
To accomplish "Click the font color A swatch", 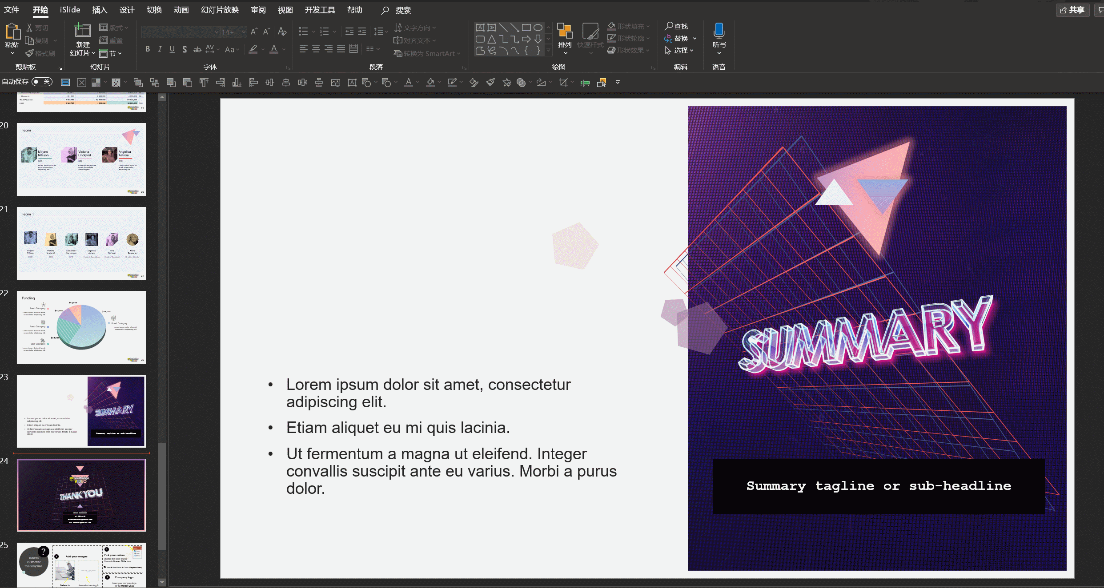I will [274, 49].
